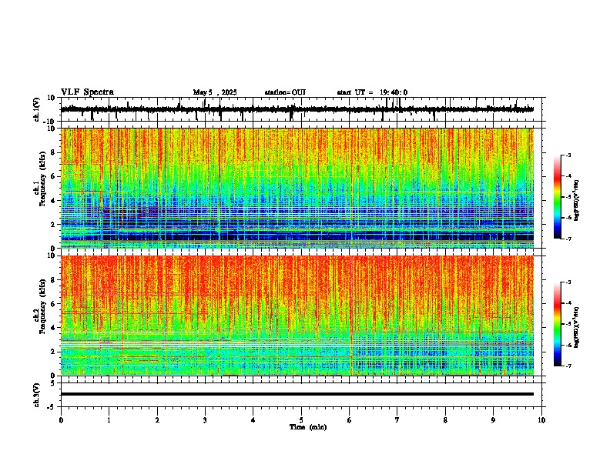The width and height of the screenshot is (610, 471).
Task: Click the time axis tick label 5
Action: click(301, 420)
